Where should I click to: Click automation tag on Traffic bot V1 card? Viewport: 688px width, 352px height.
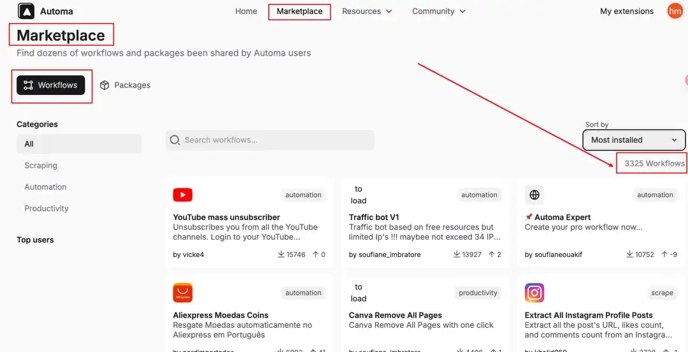coord(479,194)
